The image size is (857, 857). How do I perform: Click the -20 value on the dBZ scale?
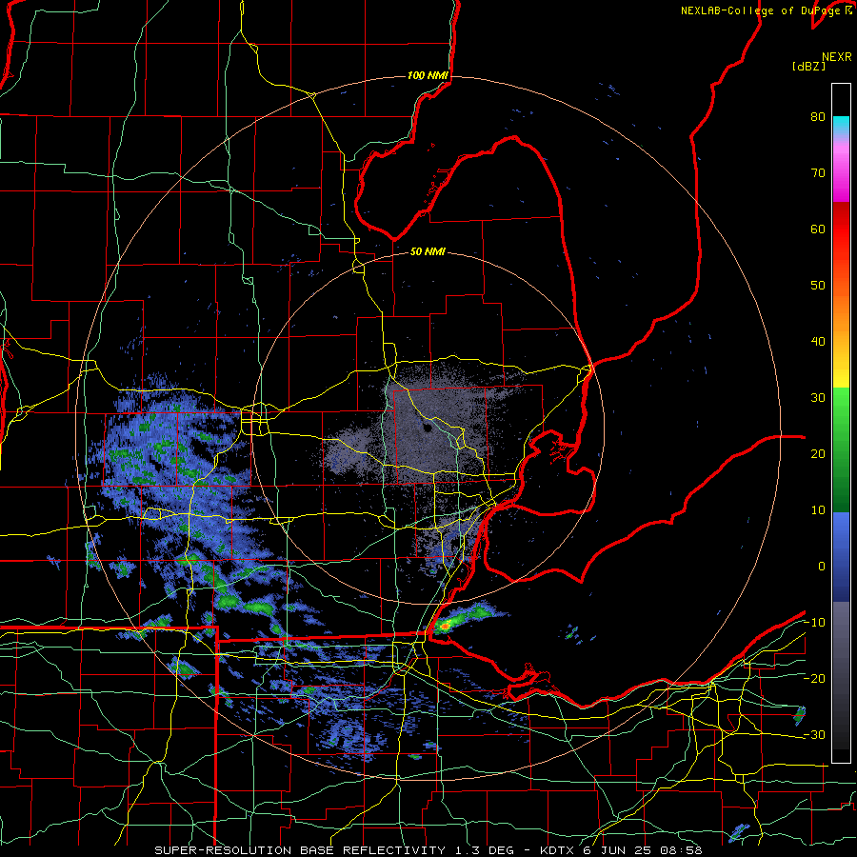click(814, 678)
